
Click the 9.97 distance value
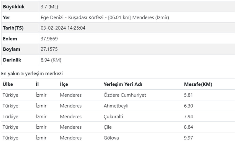[x=188, y=138]
